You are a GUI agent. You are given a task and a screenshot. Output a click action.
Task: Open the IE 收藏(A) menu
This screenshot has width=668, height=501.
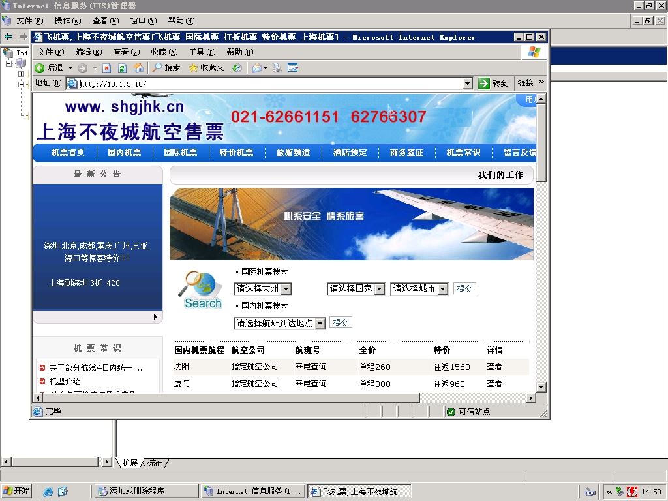[164, 52]
